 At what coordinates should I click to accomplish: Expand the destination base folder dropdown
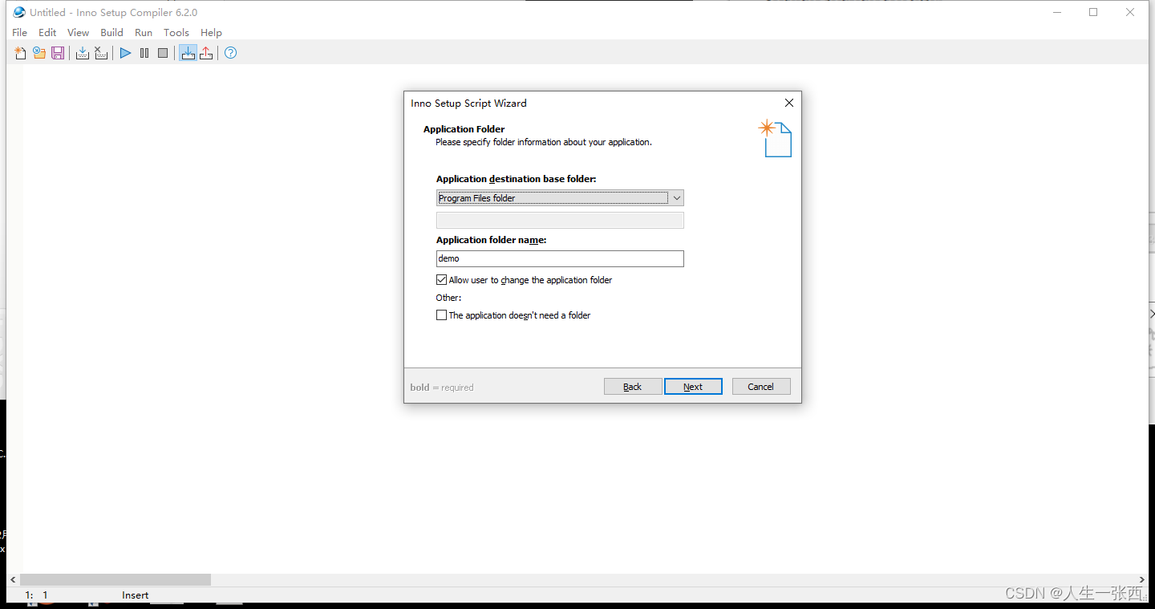(x=677, y=198)
